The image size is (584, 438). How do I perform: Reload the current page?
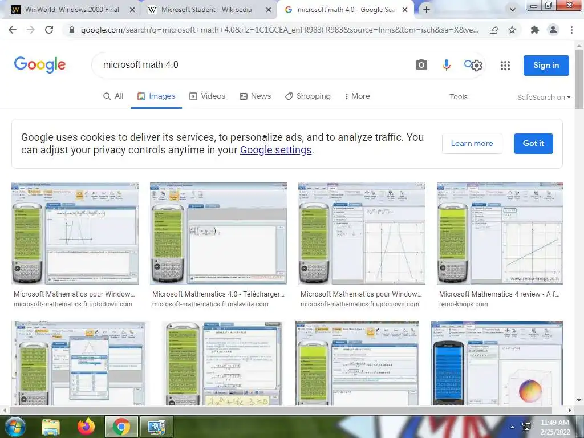49,30
